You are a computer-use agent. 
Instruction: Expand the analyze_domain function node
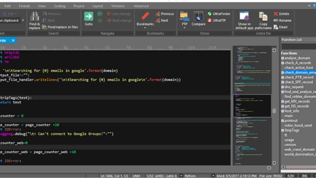pos(283,58)
